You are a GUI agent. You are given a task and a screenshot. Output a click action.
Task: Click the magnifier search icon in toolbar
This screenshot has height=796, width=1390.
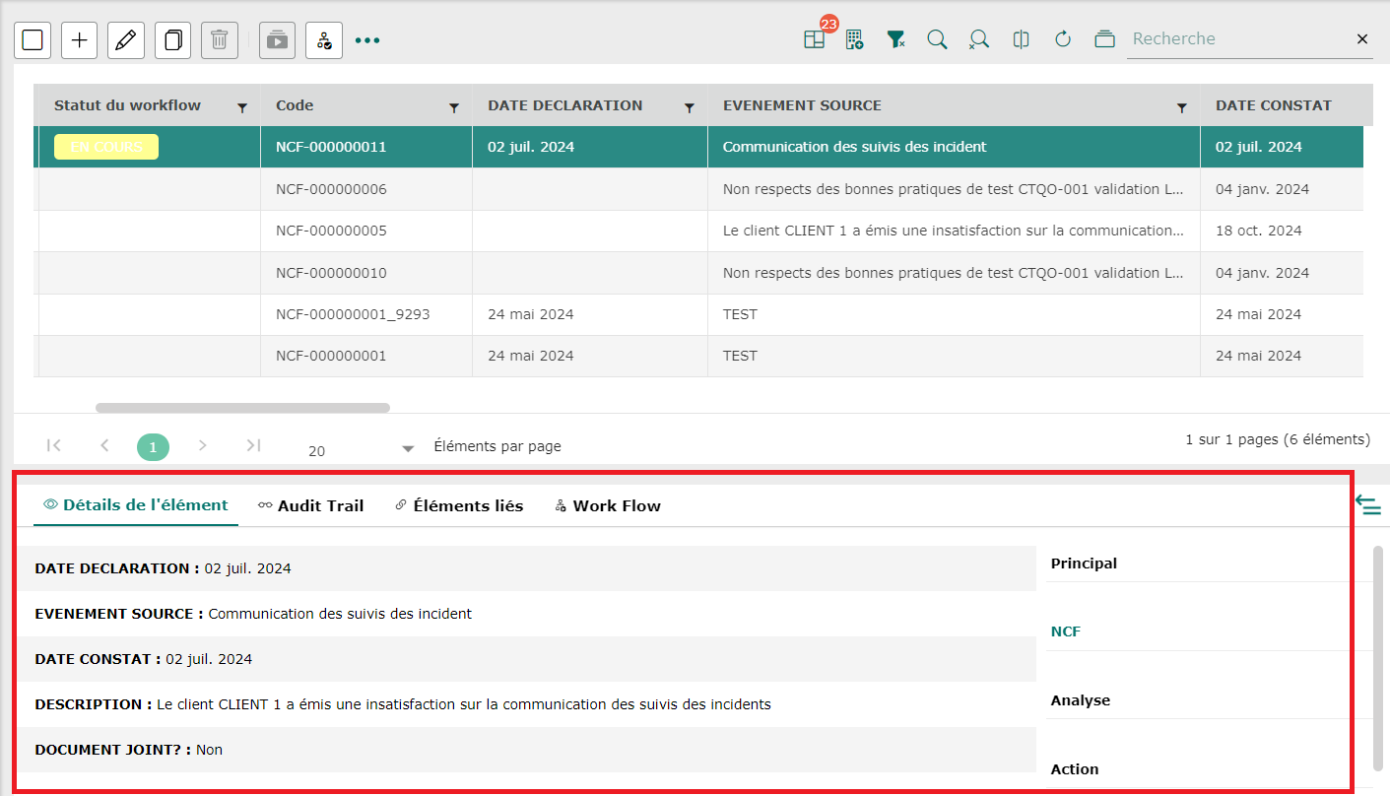point(937,39)
